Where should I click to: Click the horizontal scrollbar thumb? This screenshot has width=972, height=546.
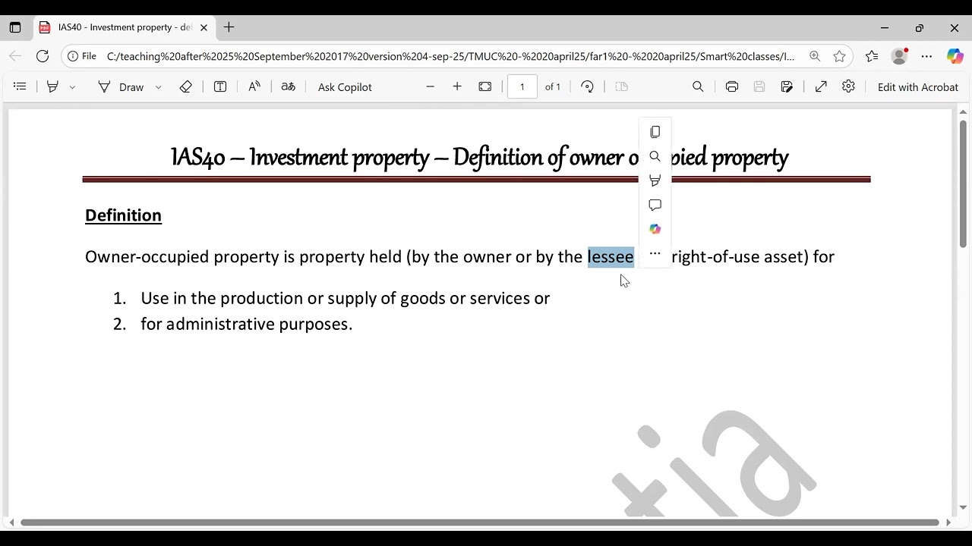point(480,522)
